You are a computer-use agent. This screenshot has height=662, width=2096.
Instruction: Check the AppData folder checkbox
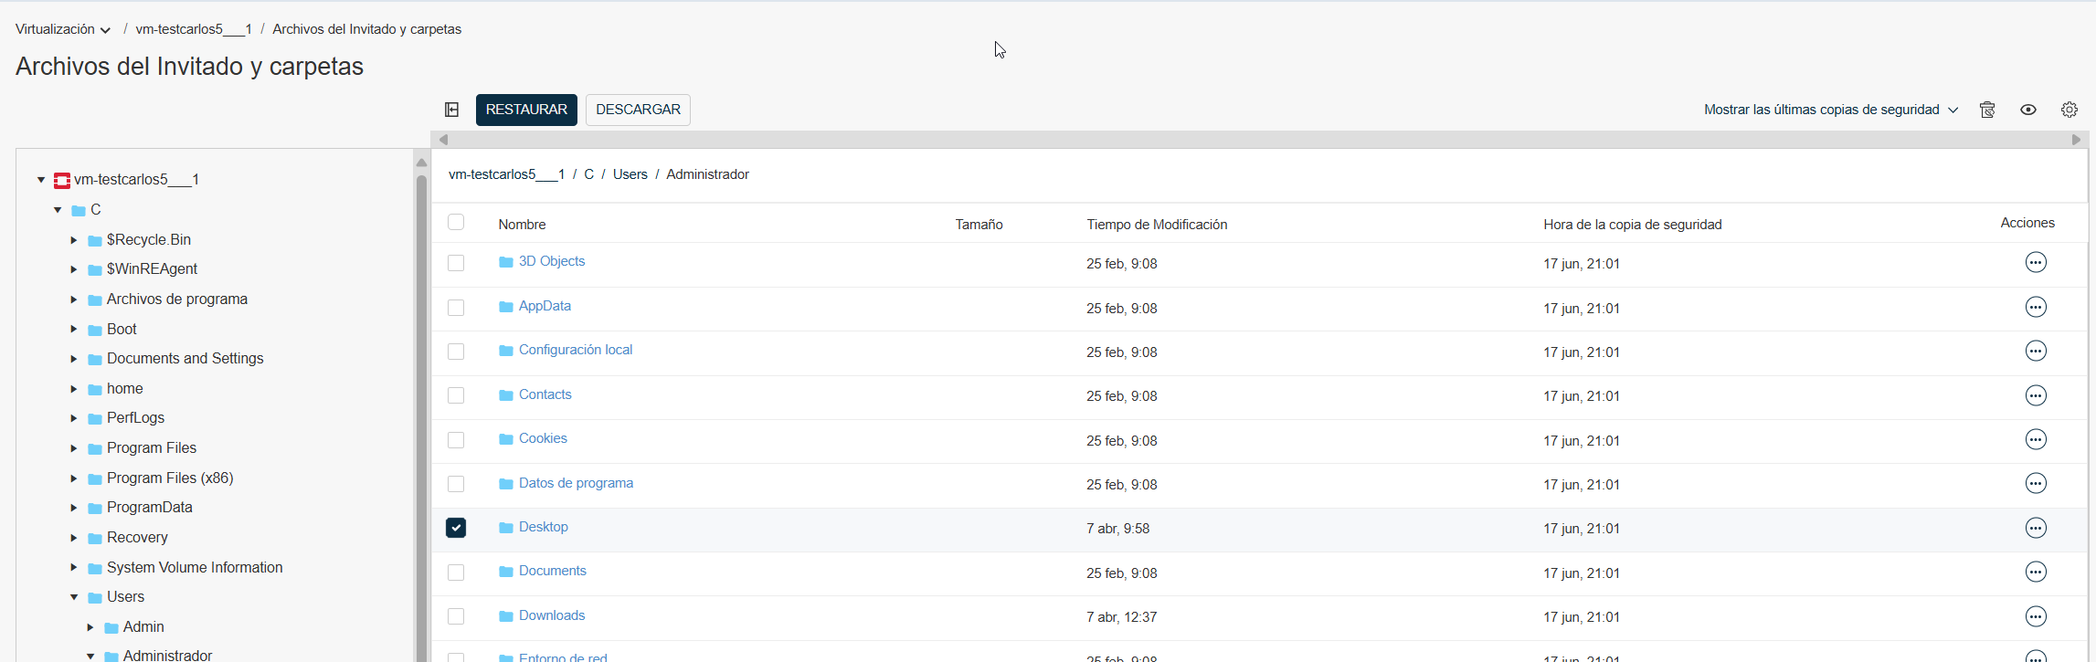click(x=456, y=308)
